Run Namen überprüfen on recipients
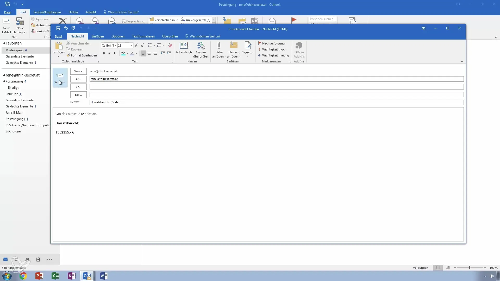This screenshot has width=500, height=281. tap(201, 49)
